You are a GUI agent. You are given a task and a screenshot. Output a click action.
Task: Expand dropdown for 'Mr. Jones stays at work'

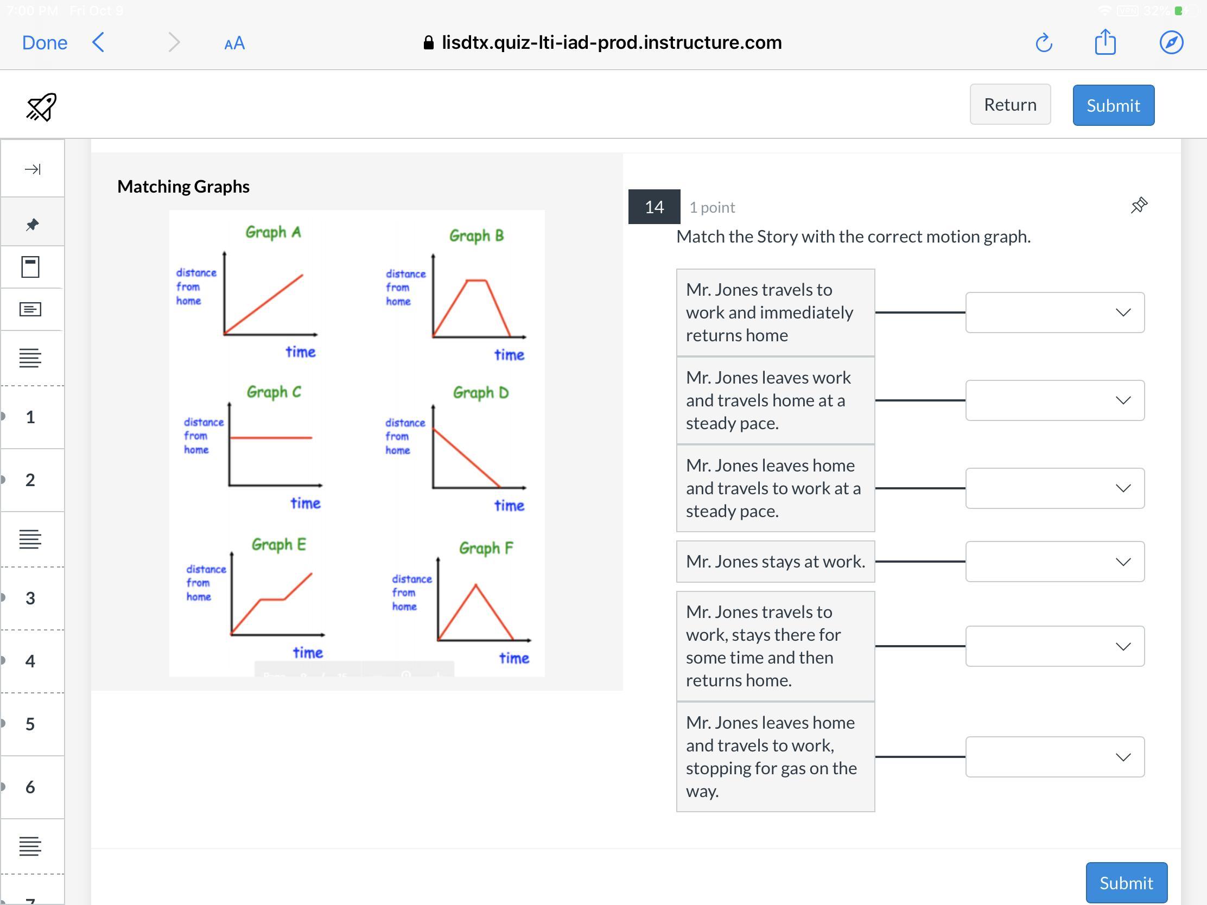1054,562
